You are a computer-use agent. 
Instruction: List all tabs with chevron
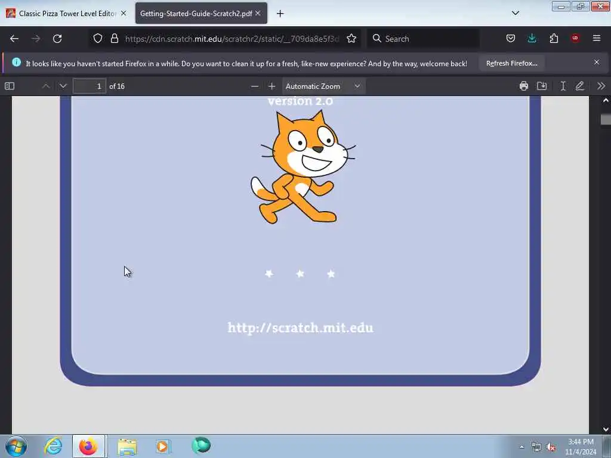tap(516, 13)
